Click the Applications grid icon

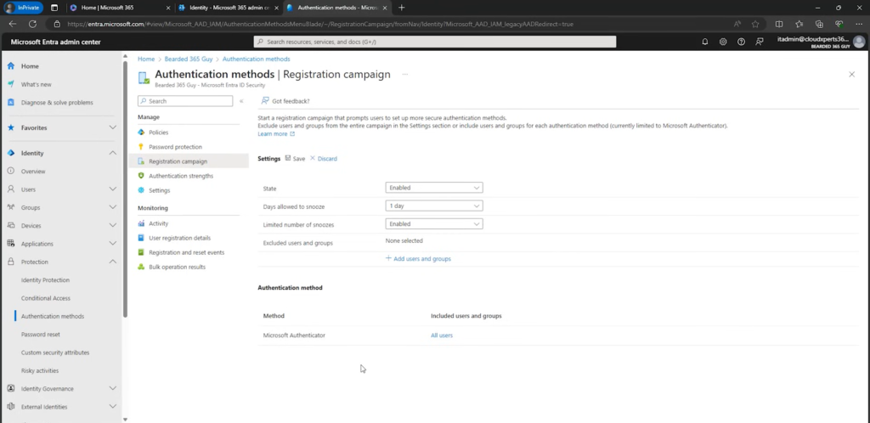click(10, 244)
